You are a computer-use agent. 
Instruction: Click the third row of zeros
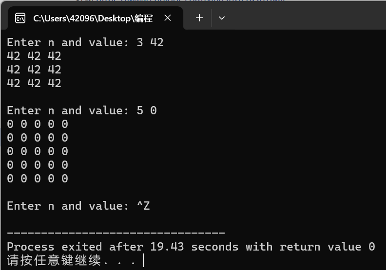38,151
